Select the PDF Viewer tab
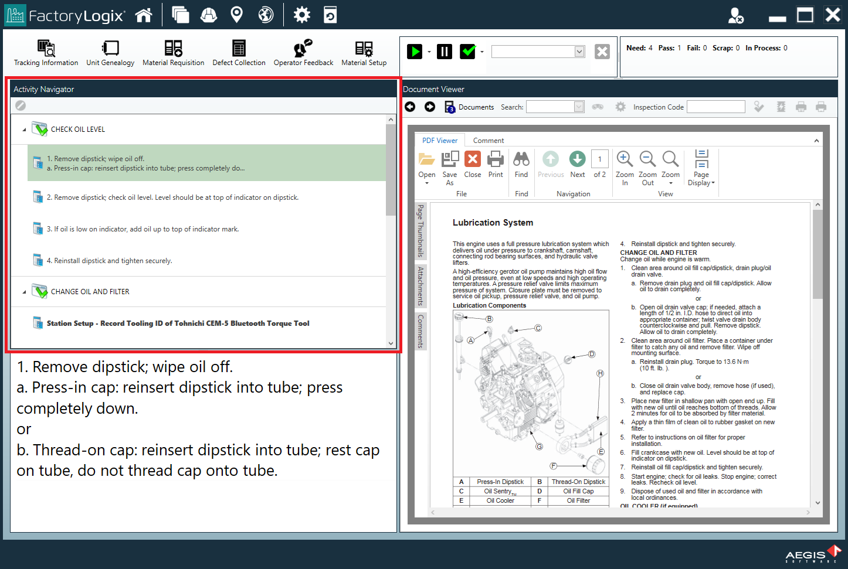 pos(439,140)
